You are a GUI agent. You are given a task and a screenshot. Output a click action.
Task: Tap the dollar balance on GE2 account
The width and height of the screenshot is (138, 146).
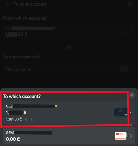(16, 113)
